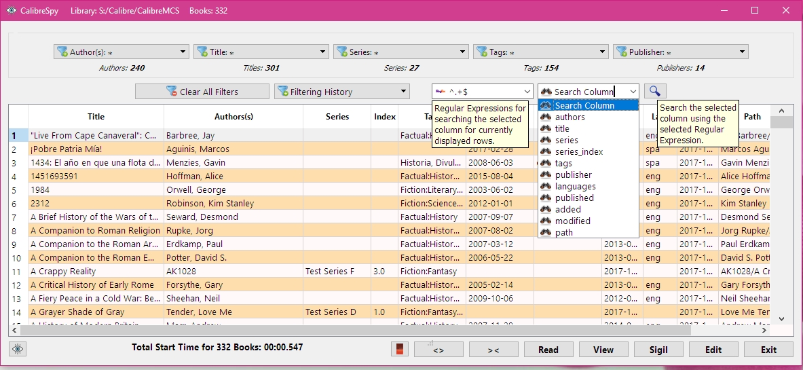Choose 'added' from the column list
The image size is (803, 370).
(x=589, y=209)
